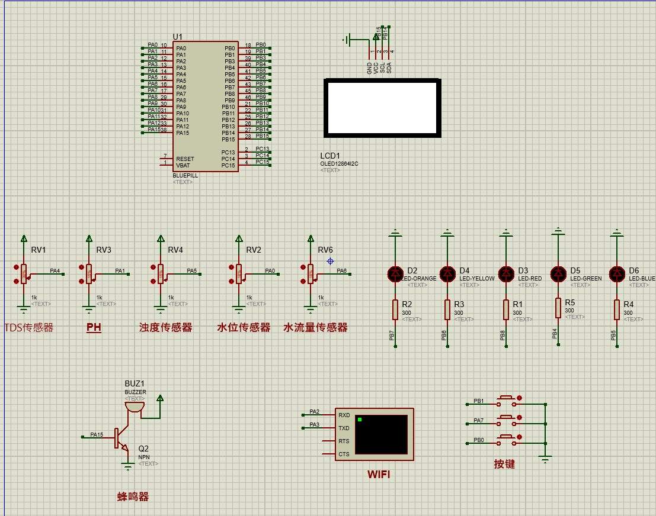The image size is (656, 516).
Task: Click the push button wired to PA7
Action: [x=507, y=420]
